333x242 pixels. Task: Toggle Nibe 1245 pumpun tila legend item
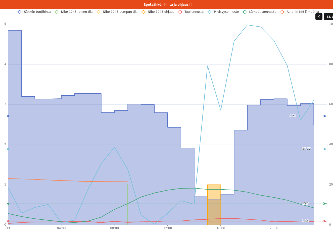(x=117, y=12)
